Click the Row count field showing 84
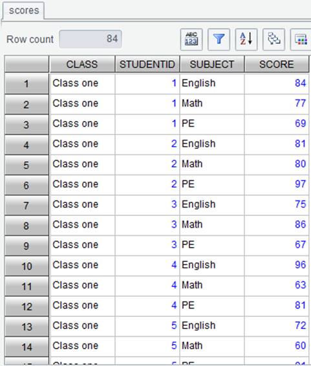The width and height of the screenshot is (311, 366). click(91, 39)
